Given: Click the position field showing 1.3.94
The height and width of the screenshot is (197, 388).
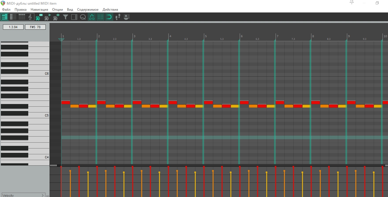Looking at the screenshot, I should click(13, 27).
